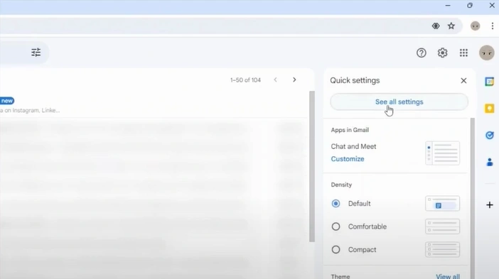The height and width of the screenshot is (279, 499).
Task: Open the Google account avatar in Gmail
Action: coord(487,53)
